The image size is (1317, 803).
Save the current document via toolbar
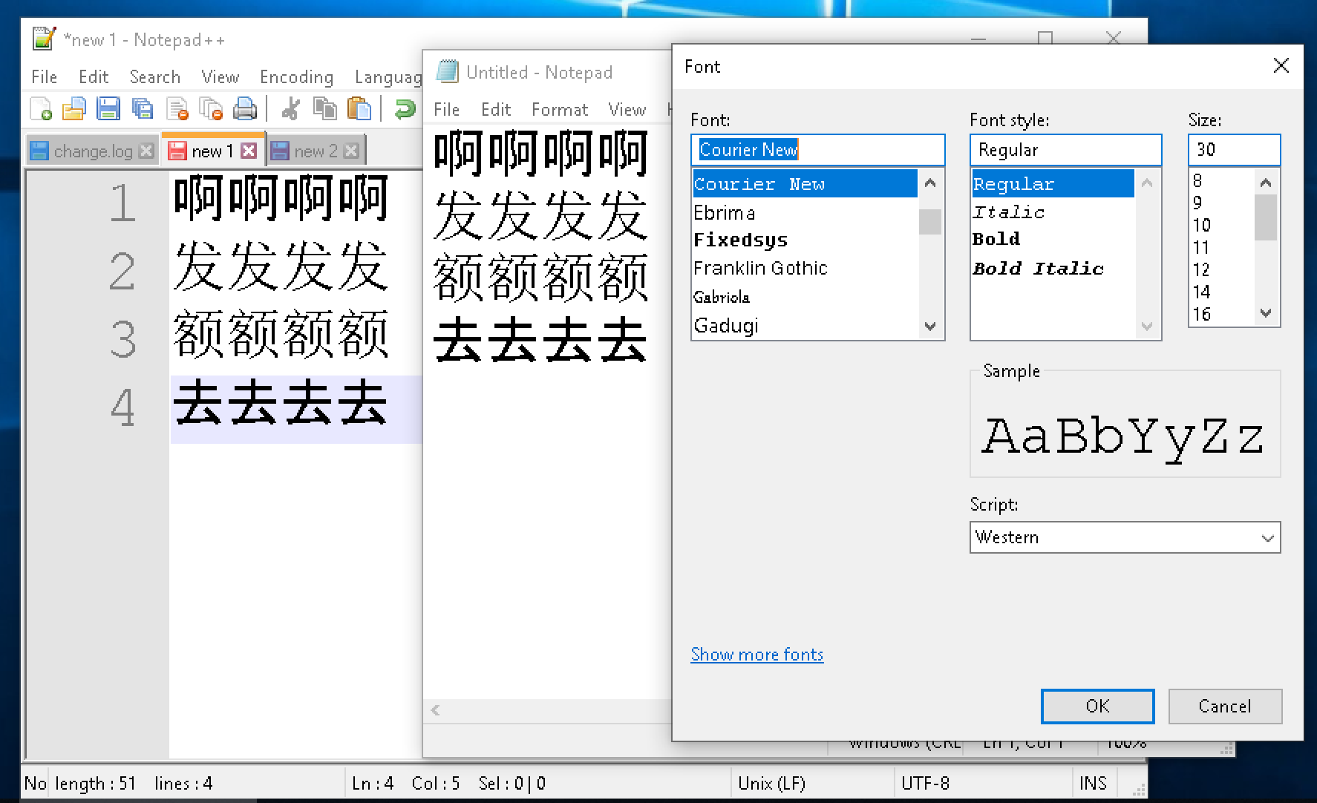(109, 108)
